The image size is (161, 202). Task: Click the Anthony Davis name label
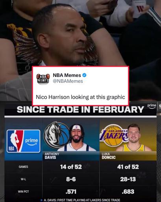52,156
